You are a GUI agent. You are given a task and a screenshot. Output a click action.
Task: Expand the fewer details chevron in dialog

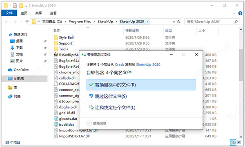click(89, 123)
